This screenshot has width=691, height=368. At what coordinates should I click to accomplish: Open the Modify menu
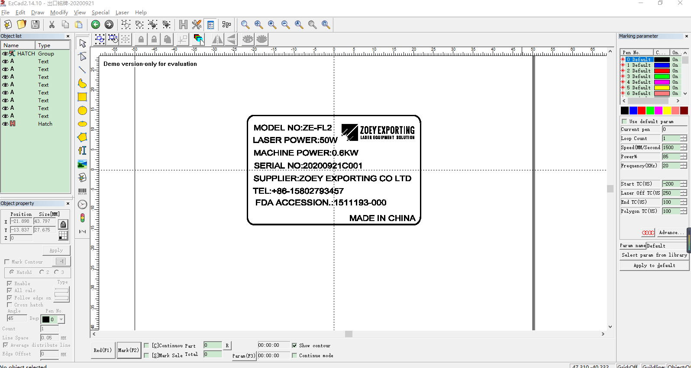(x=59, y=12)
